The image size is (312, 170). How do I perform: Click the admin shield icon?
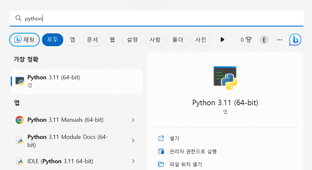coord(161,151)
